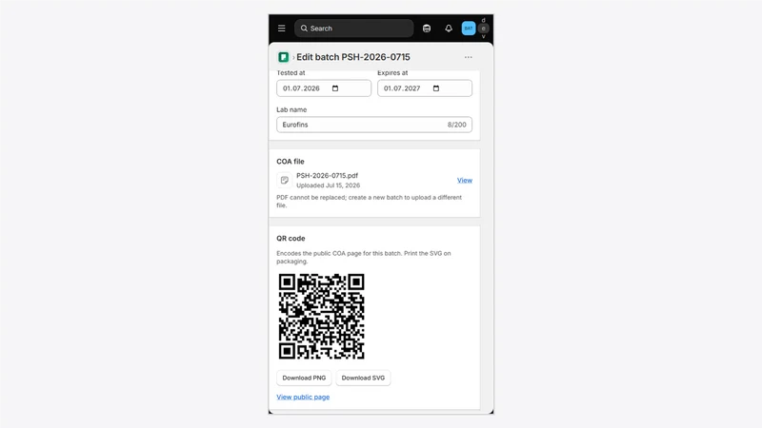The width and height of the screenshot is (762, 428).
Task: Open notifications bell
Action: coord(449,29)
